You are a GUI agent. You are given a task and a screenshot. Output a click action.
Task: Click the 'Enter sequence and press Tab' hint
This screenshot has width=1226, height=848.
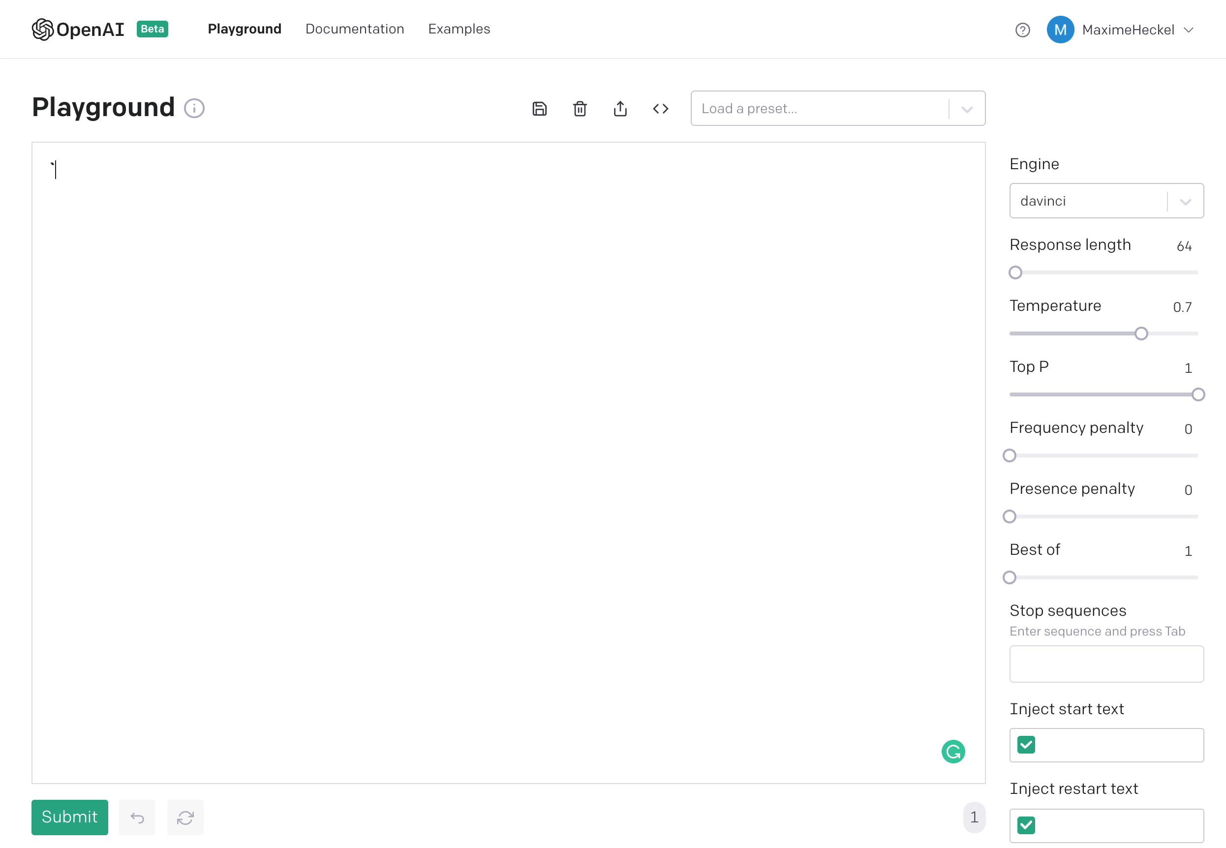tap(1097, 631)
